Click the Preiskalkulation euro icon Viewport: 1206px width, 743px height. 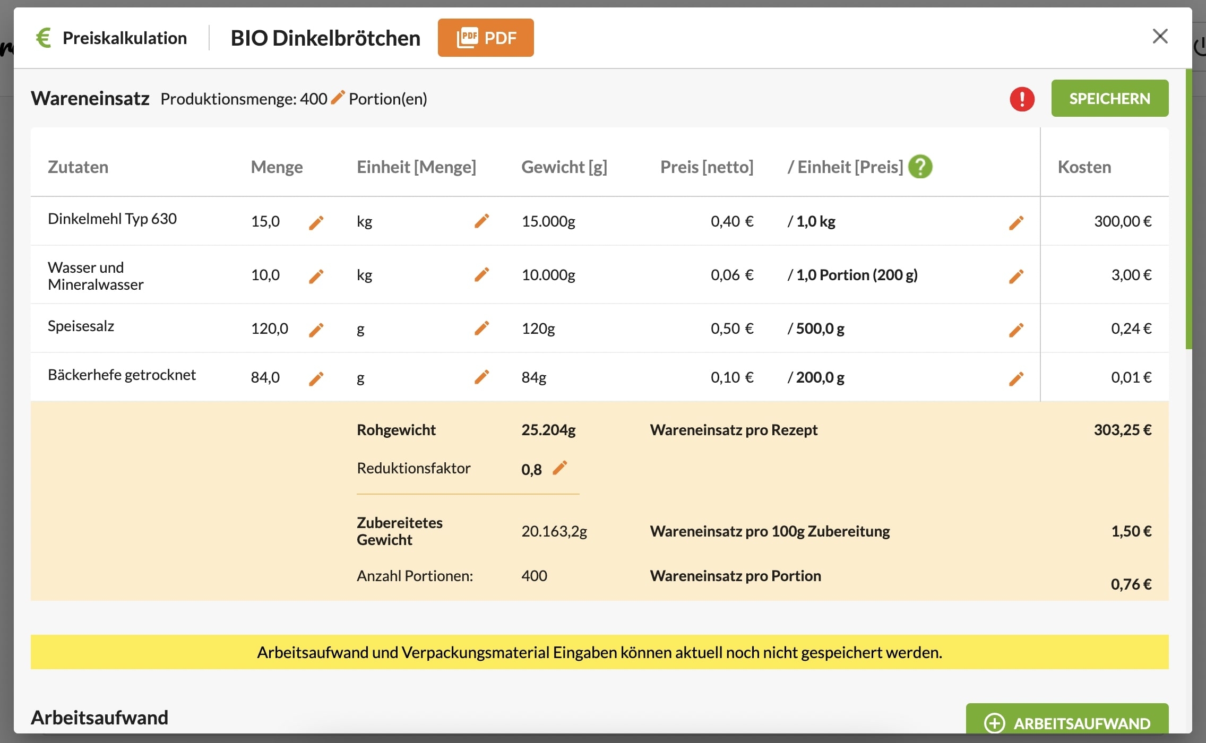[44, 38]
